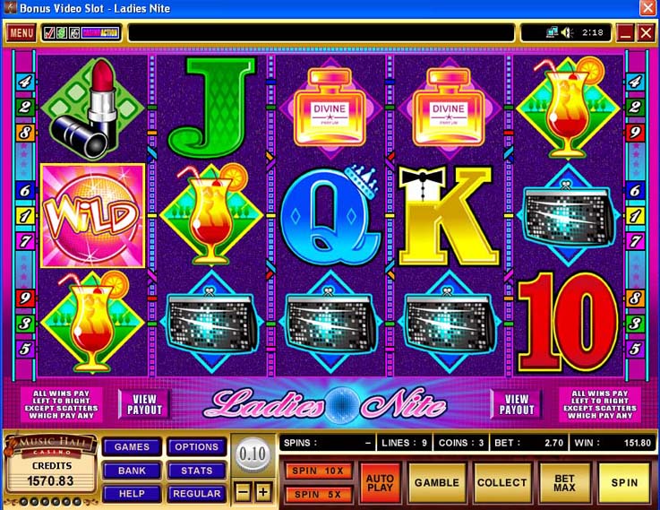This screenshot has height=510, width=660.
Task: Select the Wild disco ball symbol
Action: click(92, 215)
